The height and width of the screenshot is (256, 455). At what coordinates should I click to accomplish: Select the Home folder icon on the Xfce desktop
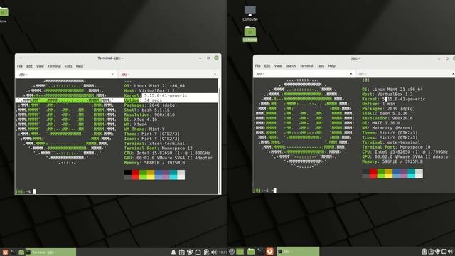point(4,14)
